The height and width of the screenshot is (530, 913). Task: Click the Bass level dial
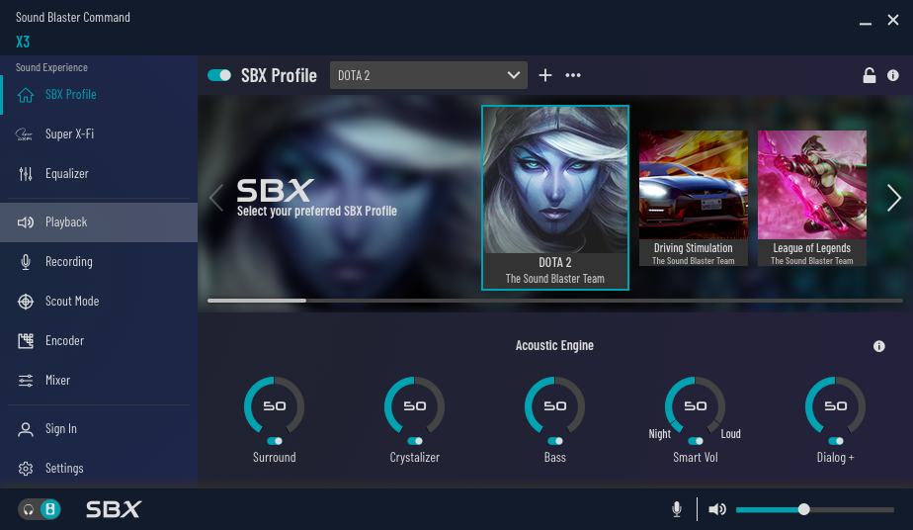[555, 406]
